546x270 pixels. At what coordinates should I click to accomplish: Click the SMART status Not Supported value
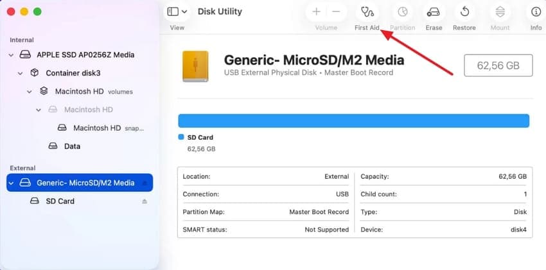click(x=326, y=230)
